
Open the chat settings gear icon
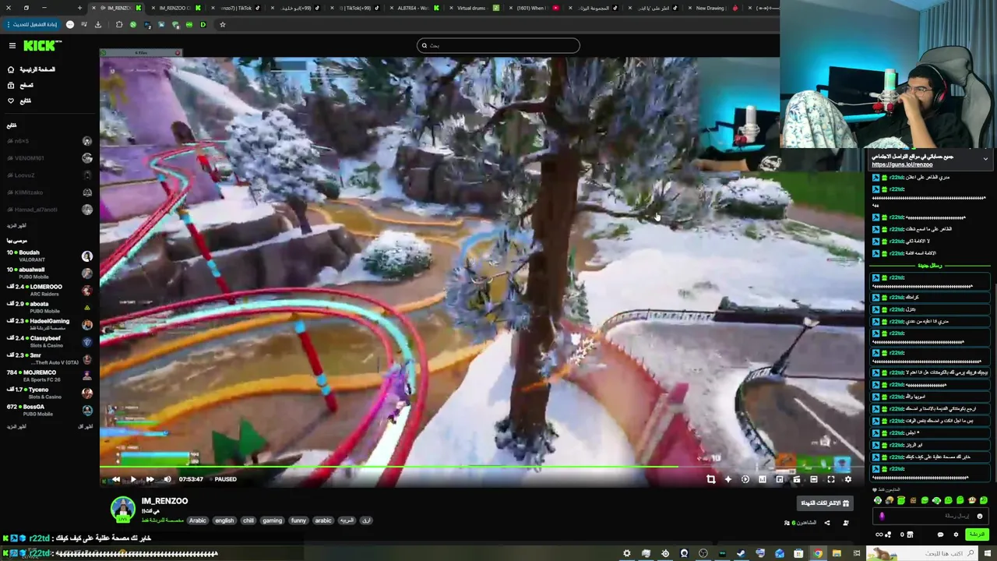coord(956,535)
